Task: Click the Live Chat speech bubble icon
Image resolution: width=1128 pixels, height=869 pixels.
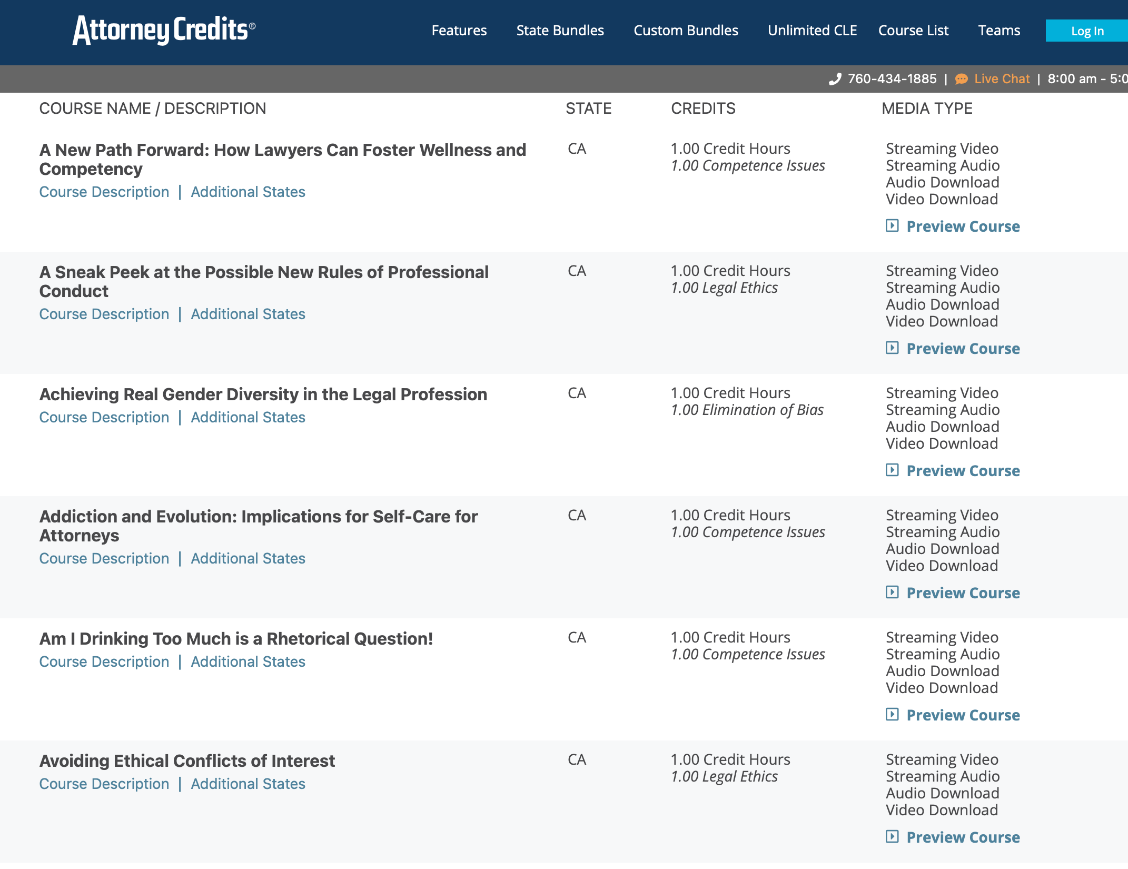Action: tap(962, 79)
